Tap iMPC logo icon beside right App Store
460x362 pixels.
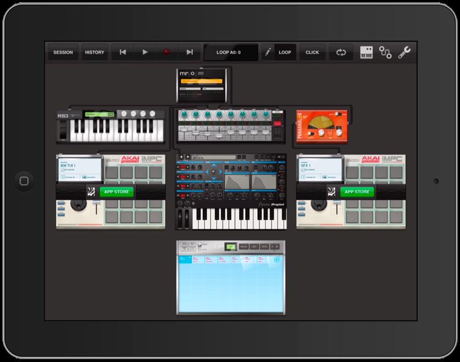click(332, 192)
